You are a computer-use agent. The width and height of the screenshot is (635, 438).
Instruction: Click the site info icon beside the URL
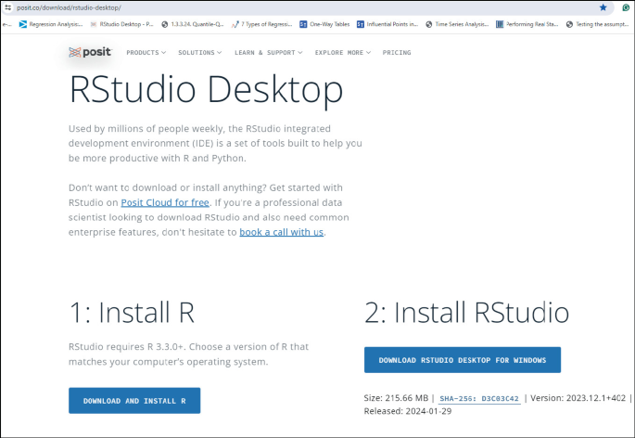7,7
